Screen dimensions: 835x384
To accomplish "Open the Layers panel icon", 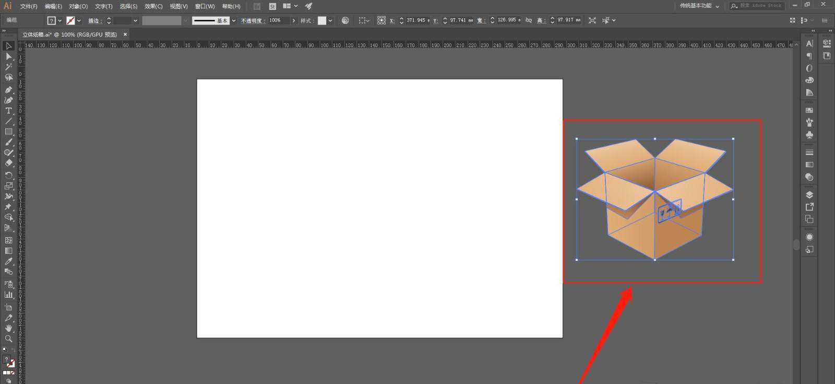I will click(x=809, y=195).
